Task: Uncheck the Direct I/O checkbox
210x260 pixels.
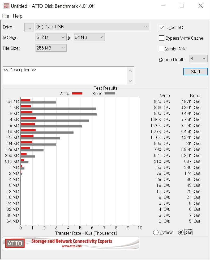Action: pos(162,27)
